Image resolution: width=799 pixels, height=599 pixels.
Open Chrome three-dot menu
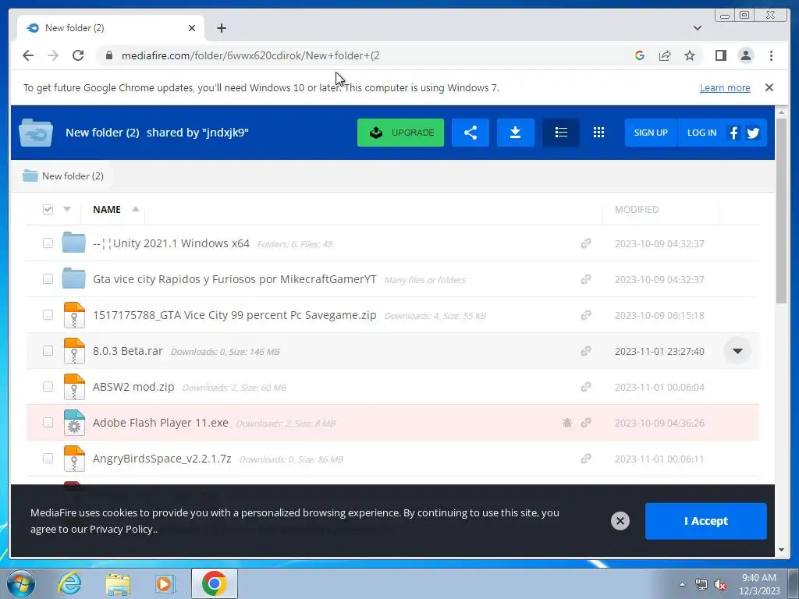pos(771,55)
